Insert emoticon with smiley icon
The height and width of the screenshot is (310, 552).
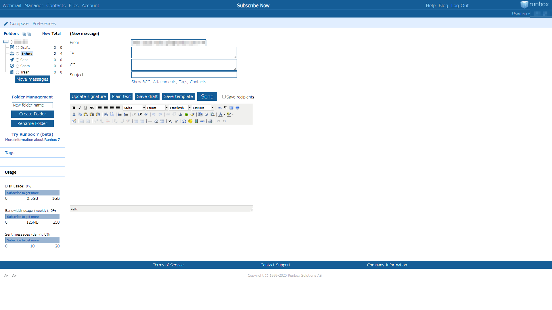click(190, 121)
